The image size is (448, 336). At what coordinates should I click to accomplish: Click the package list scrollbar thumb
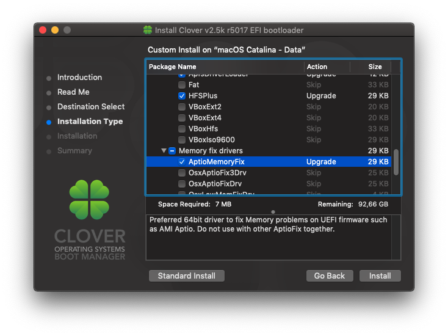click(x=396, y=162)
